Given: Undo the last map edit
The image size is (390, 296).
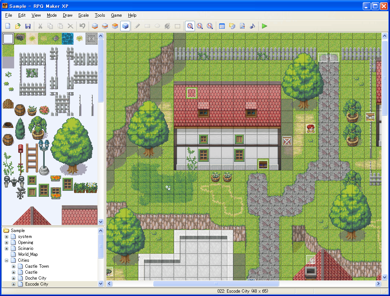Looking at the screenshot, I should 81,26.
